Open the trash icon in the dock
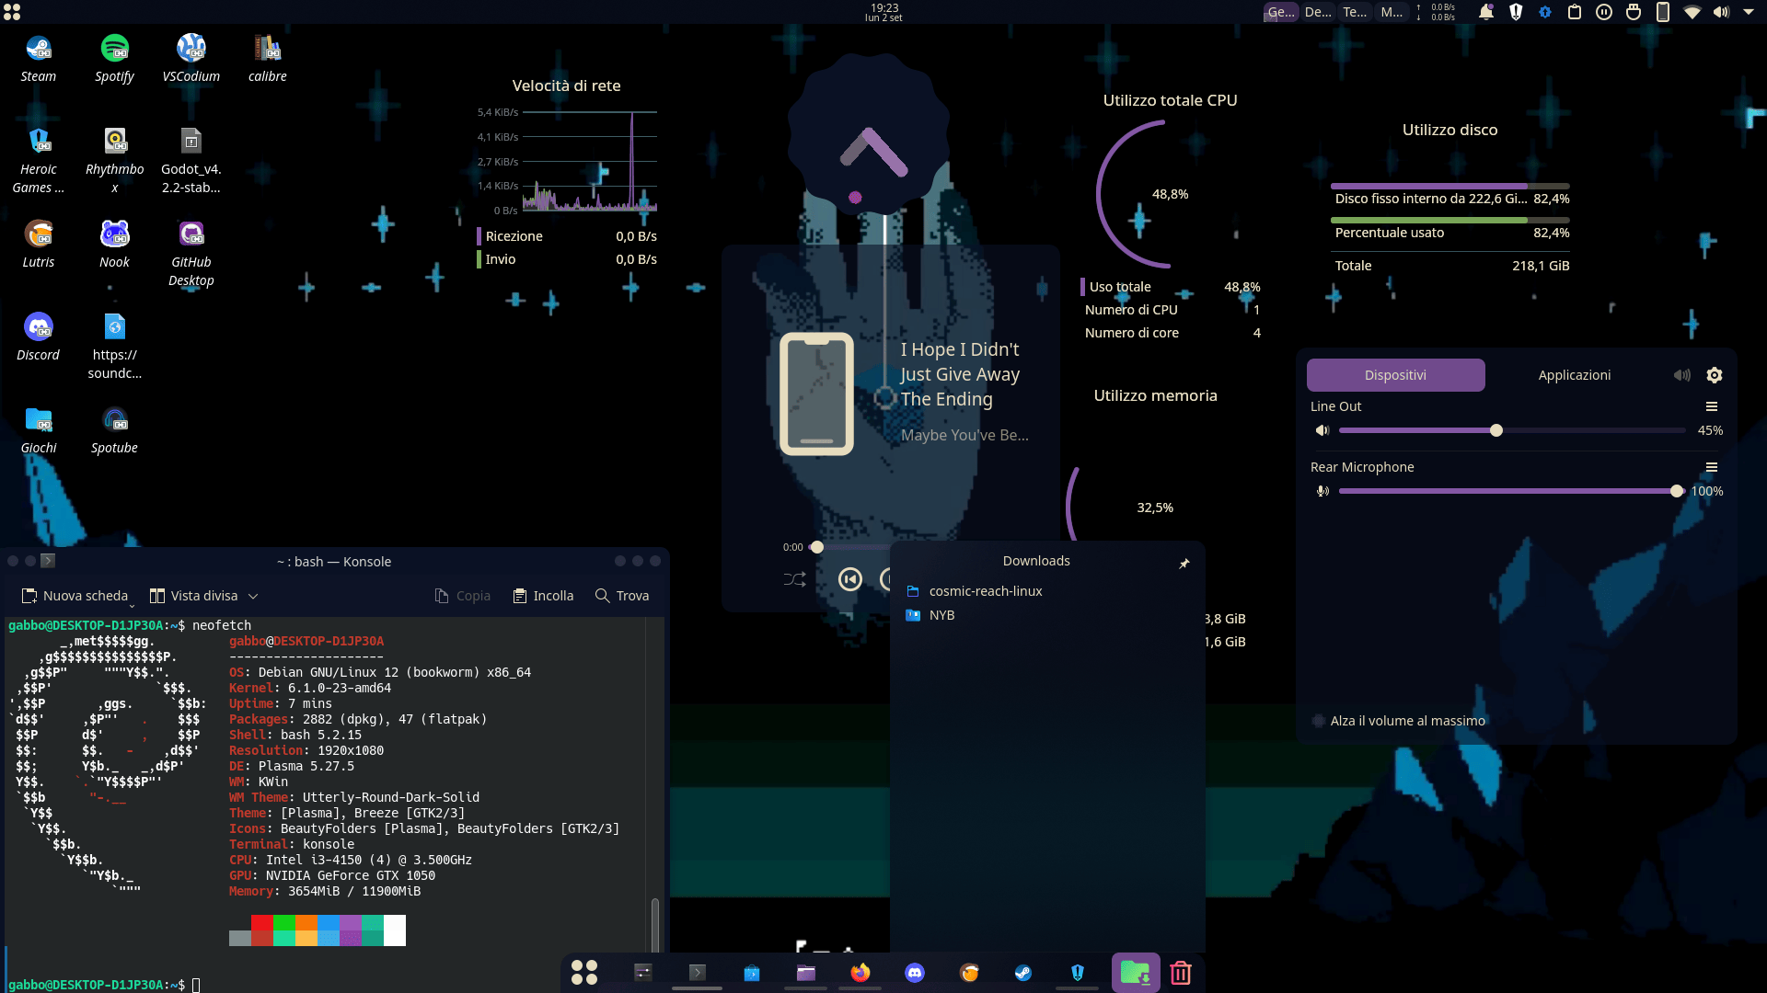1767x993 pixels. pyautogui.click(x=1181, y=973)
